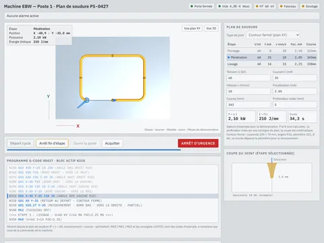Click the P = U·I 2,10 kW readout
The width and height of the screenshot is (324, 243).
pos(241,117)
